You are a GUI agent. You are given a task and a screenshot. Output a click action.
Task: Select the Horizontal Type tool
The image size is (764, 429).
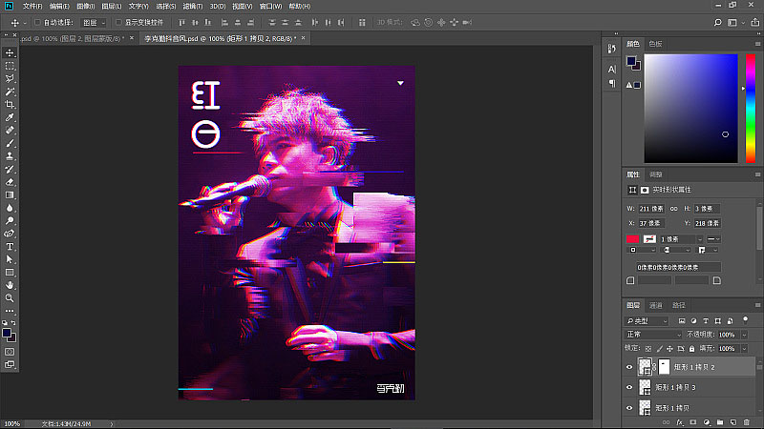tap(10, 247)
